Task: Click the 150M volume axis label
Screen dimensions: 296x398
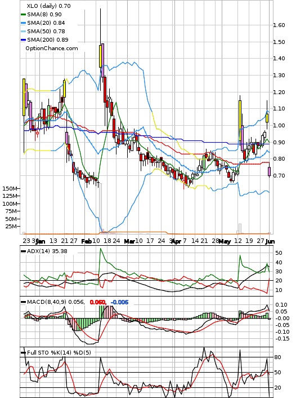Action: [x=10, y=189]
